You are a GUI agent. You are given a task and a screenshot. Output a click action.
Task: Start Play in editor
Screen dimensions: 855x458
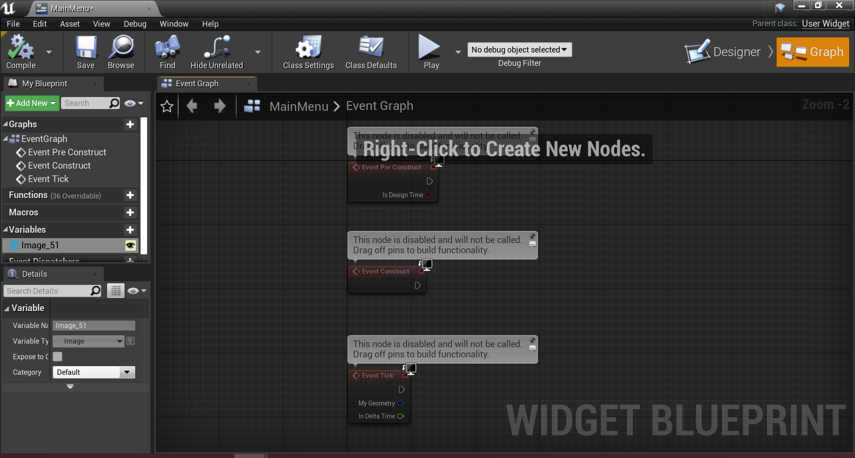431,53
